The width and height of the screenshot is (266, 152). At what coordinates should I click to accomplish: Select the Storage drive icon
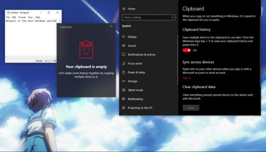[124, 81]
